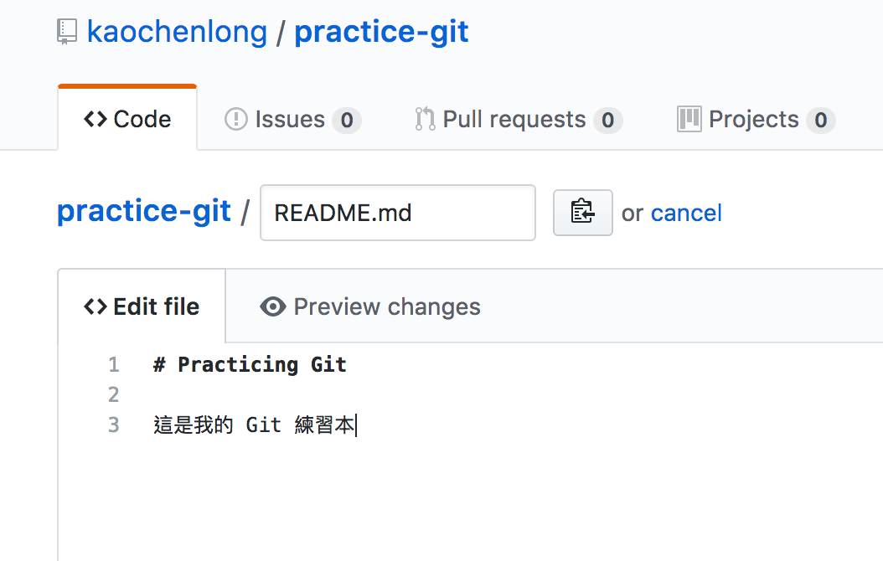883x561 pixels.
Task: Click the clipboard copy path icon
Action: click(582, 212)
